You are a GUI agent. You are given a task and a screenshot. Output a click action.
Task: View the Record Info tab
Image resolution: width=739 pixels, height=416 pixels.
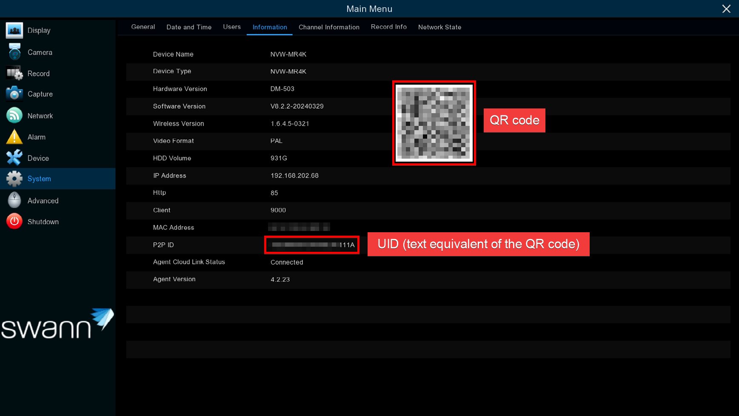tap(388, 27)
